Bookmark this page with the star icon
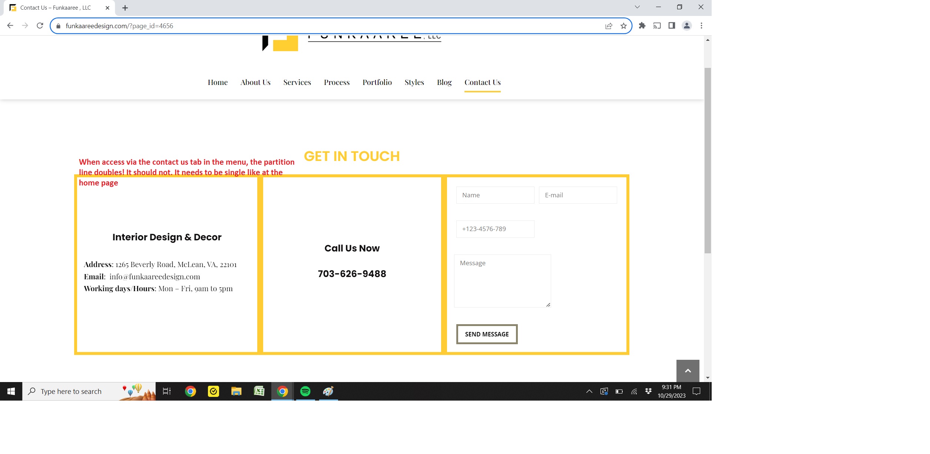Image resolution: width=930 pixels, height=454 pixels. coord(623,26)
